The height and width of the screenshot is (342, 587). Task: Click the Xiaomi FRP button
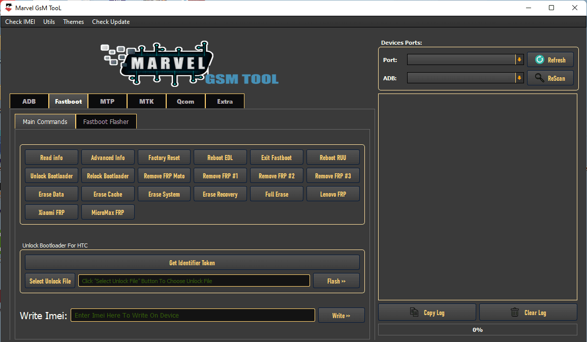pyautogui.click(x=52, y=212)
